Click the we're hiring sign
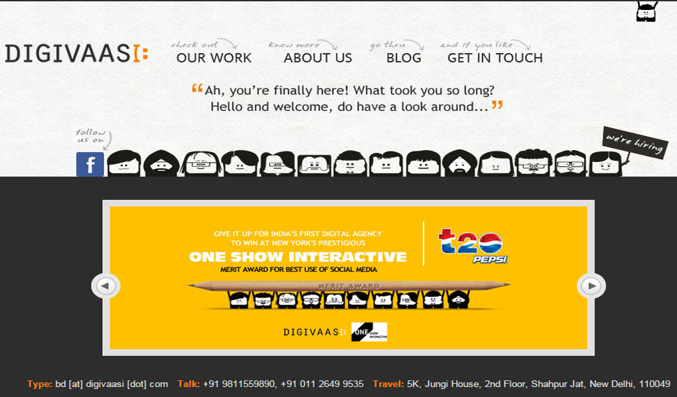The width and height of the screenshot is (677, 397). [x=635, y=143]
